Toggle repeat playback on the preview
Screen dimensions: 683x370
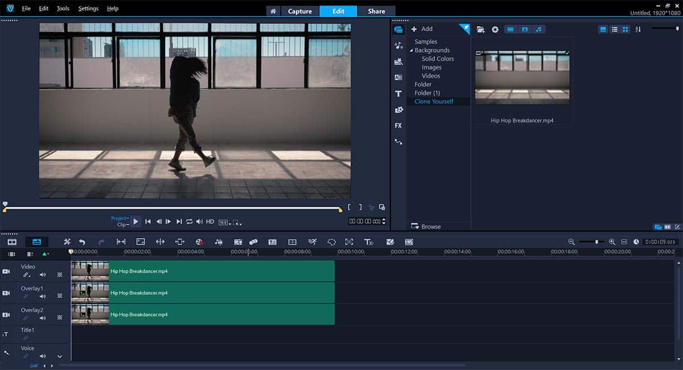point(189,221)
